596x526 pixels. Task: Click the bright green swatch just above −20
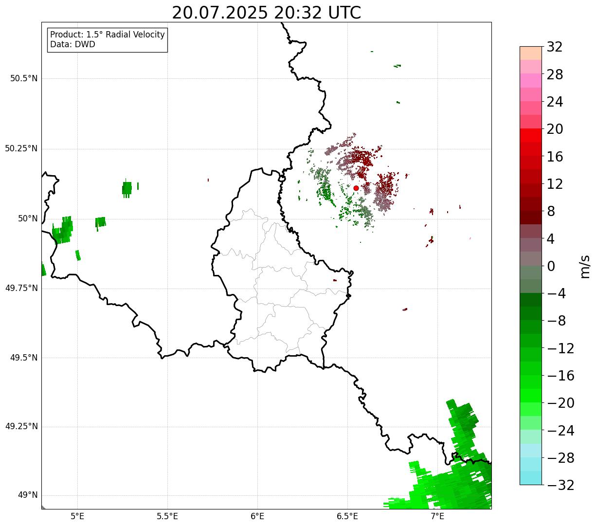(x=531, y=396)
